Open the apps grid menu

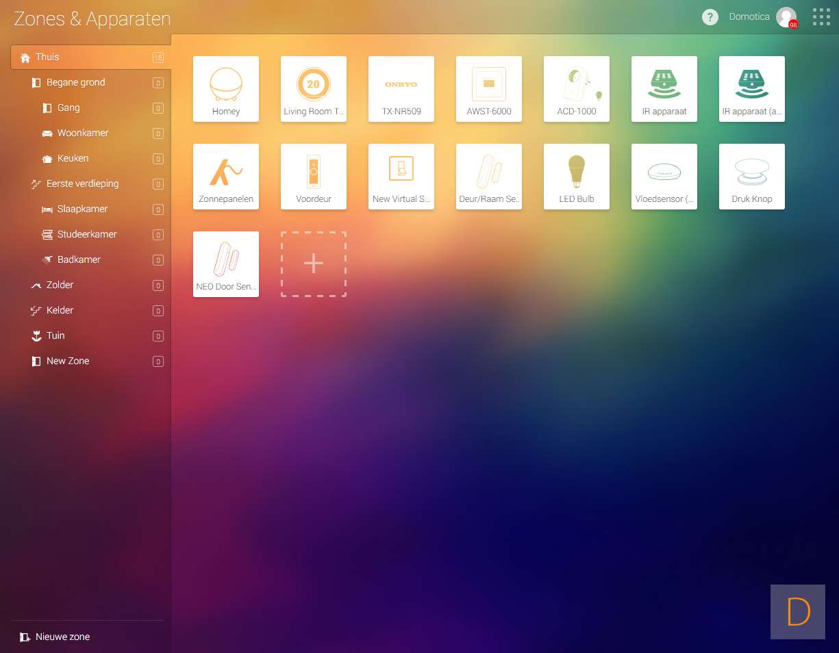(x=821, y=17)
